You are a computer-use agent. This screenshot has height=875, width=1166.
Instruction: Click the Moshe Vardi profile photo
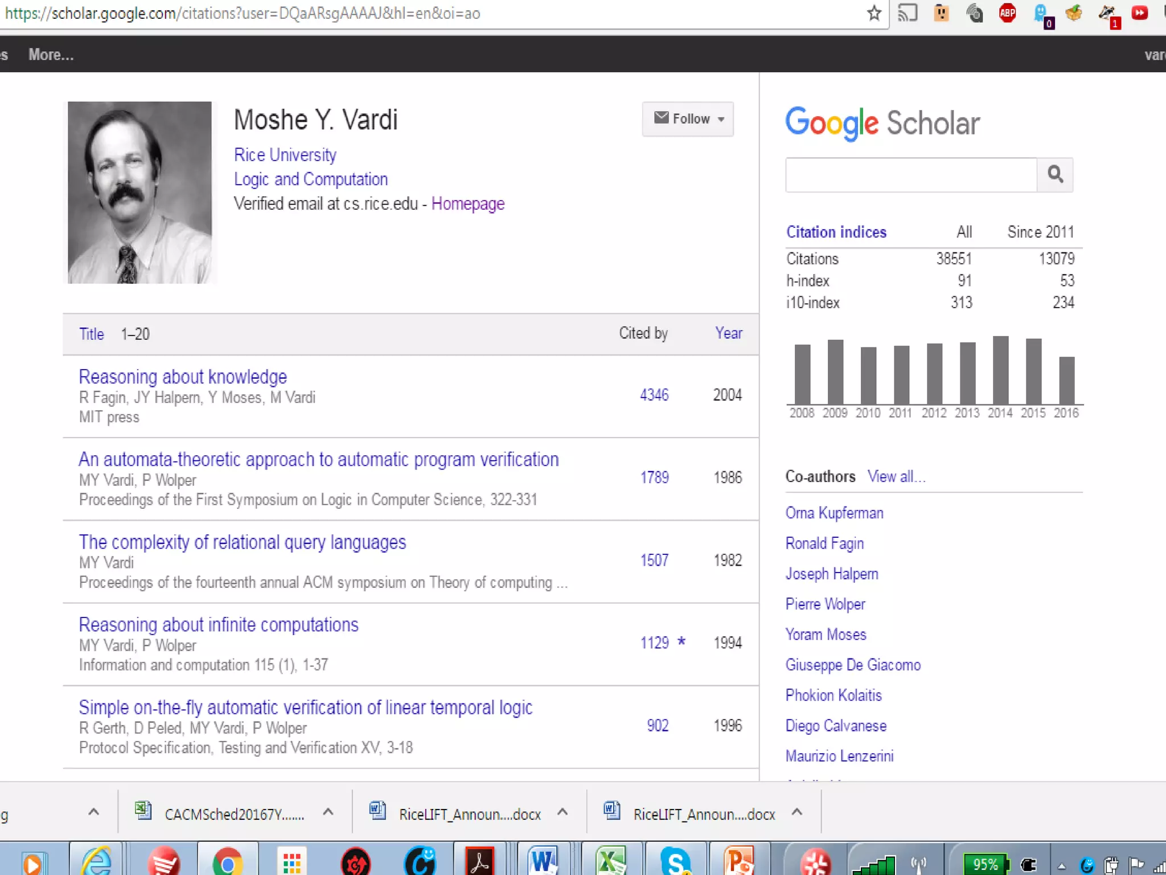139,193
